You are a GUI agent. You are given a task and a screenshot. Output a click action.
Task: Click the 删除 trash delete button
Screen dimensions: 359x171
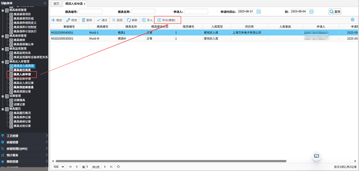point(87,20)
